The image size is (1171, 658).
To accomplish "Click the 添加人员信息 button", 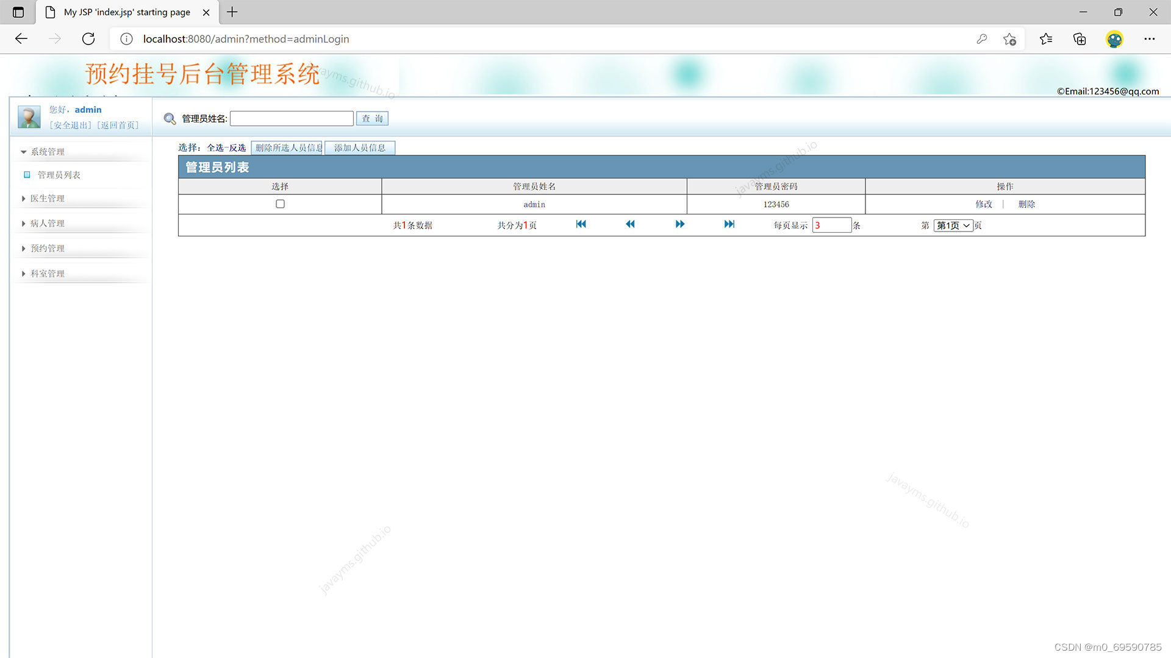I will tap(359, 148).
